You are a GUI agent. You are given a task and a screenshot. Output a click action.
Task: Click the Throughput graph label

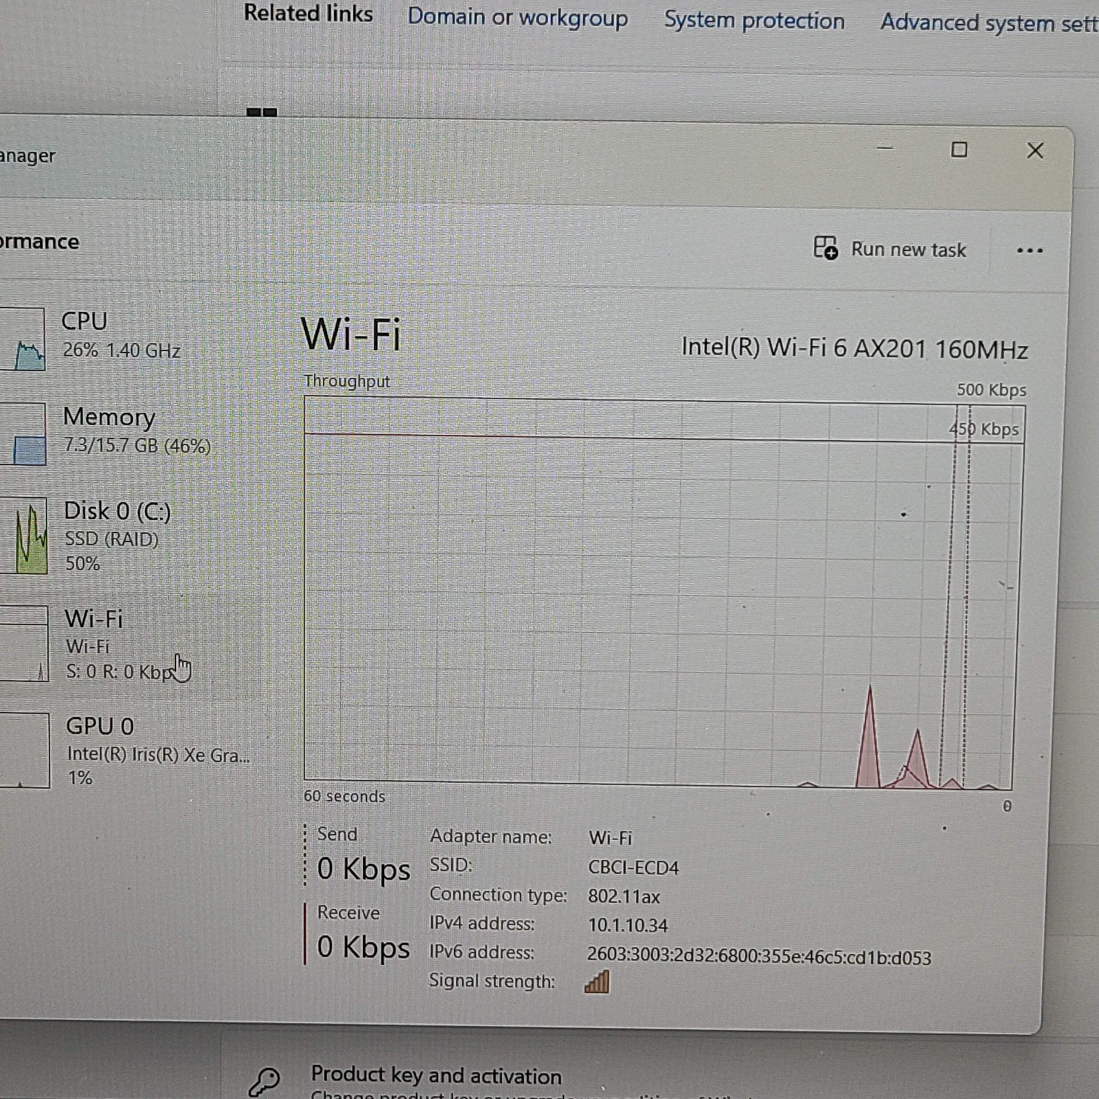[347, 381]
